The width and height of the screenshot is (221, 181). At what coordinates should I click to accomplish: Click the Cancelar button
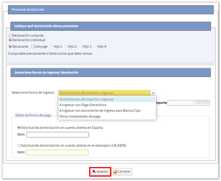(x=122, y=171)
